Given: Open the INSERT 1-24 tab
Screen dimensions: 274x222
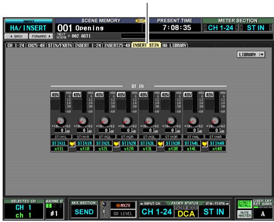Looking at the screenshot, I should (88, 45).
